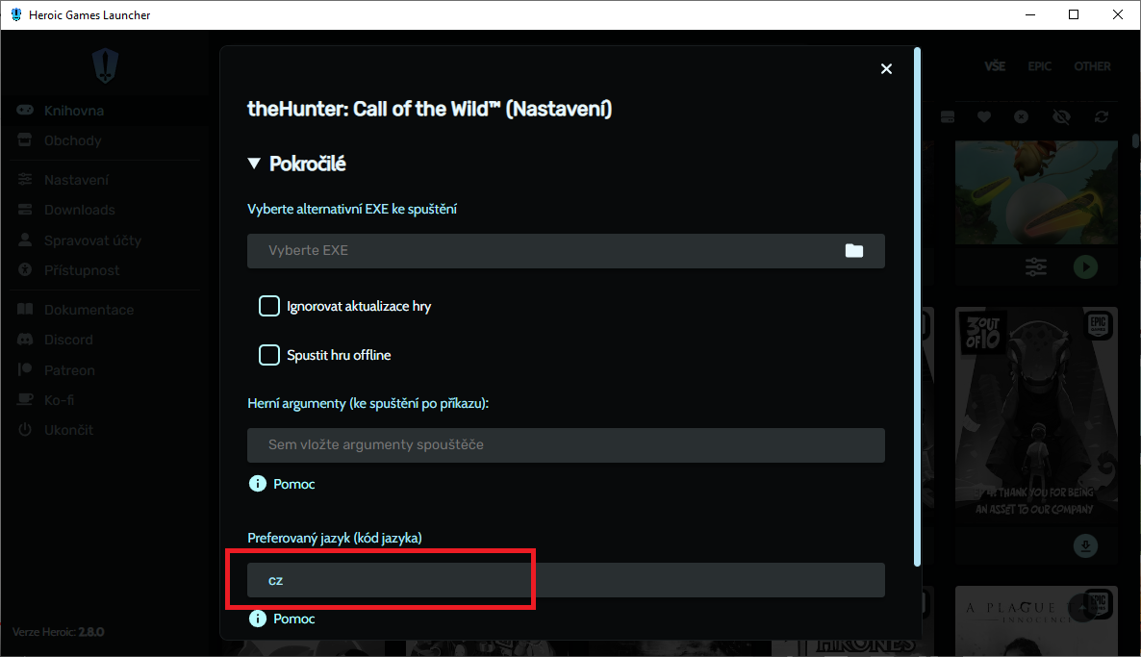
Task: Open Nastavení in the sidebar
Action: click(x=76, y=180)
